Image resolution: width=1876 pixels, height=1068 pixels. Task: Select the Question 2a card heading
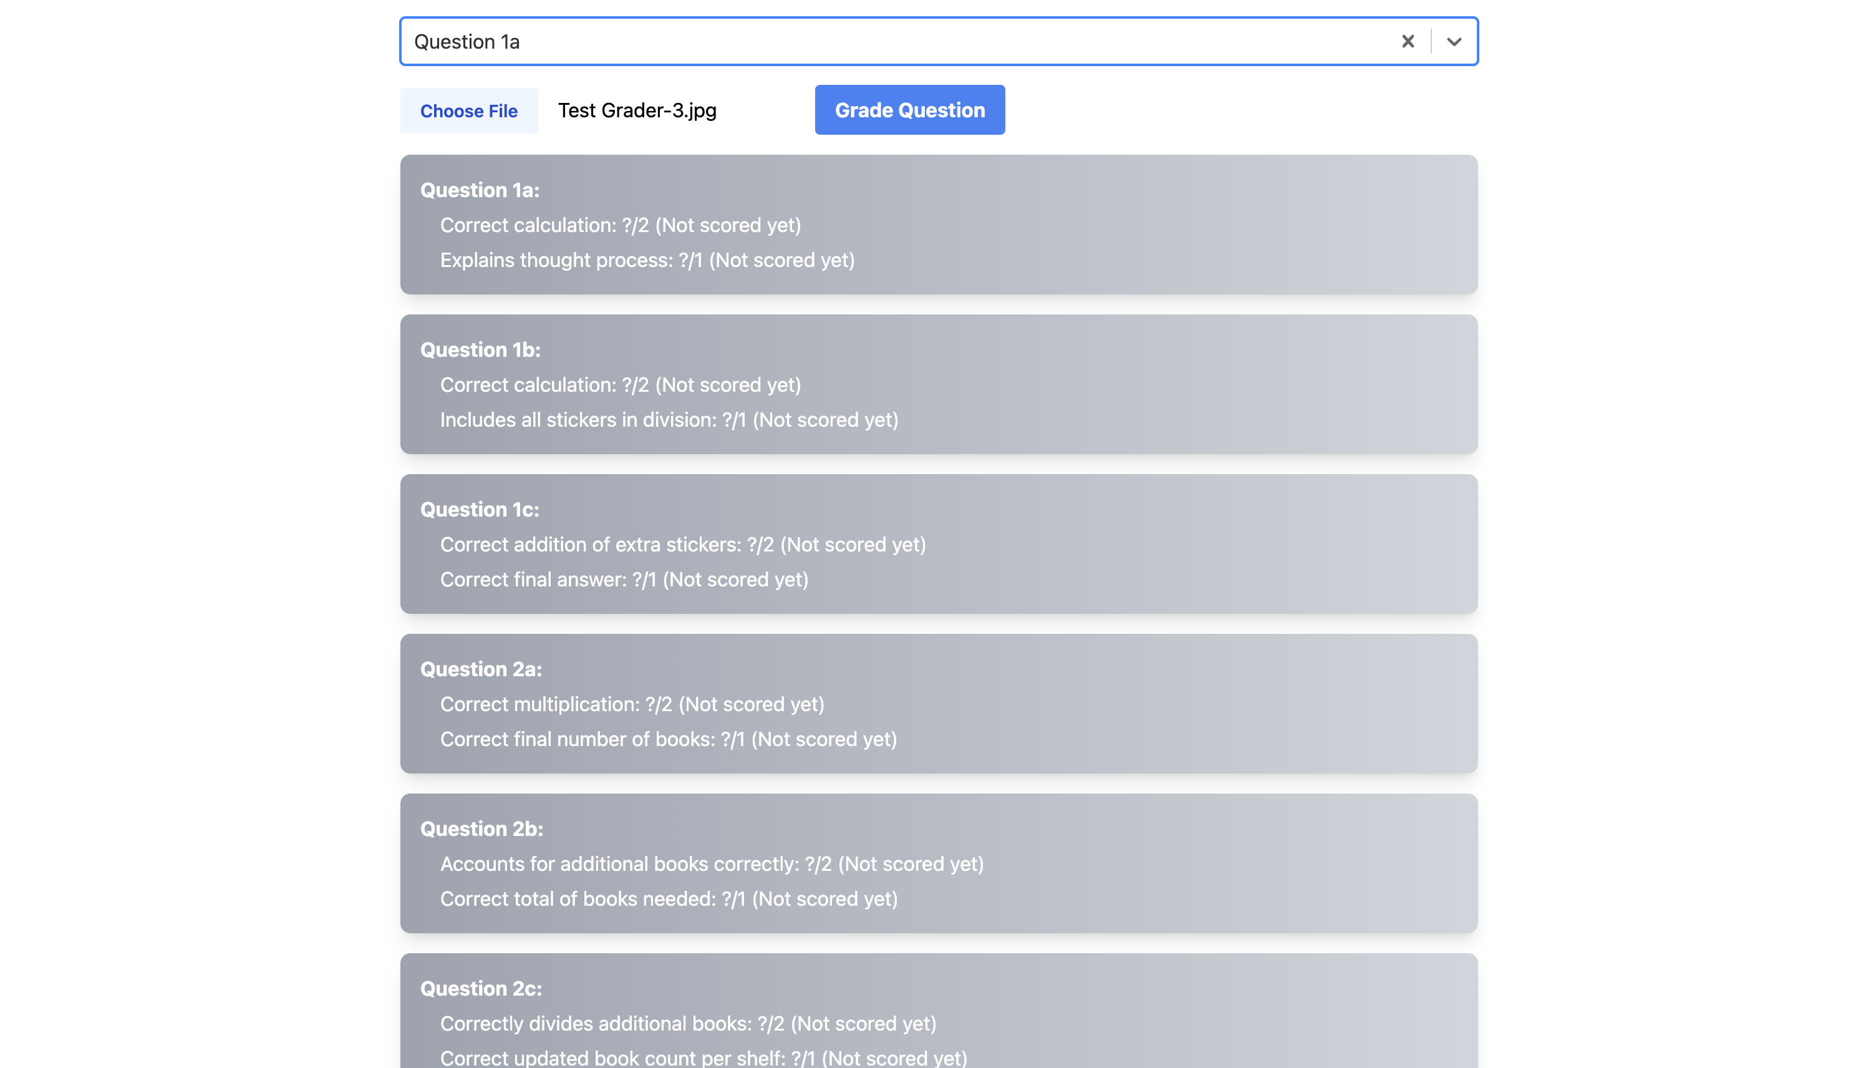pos(481,669)
